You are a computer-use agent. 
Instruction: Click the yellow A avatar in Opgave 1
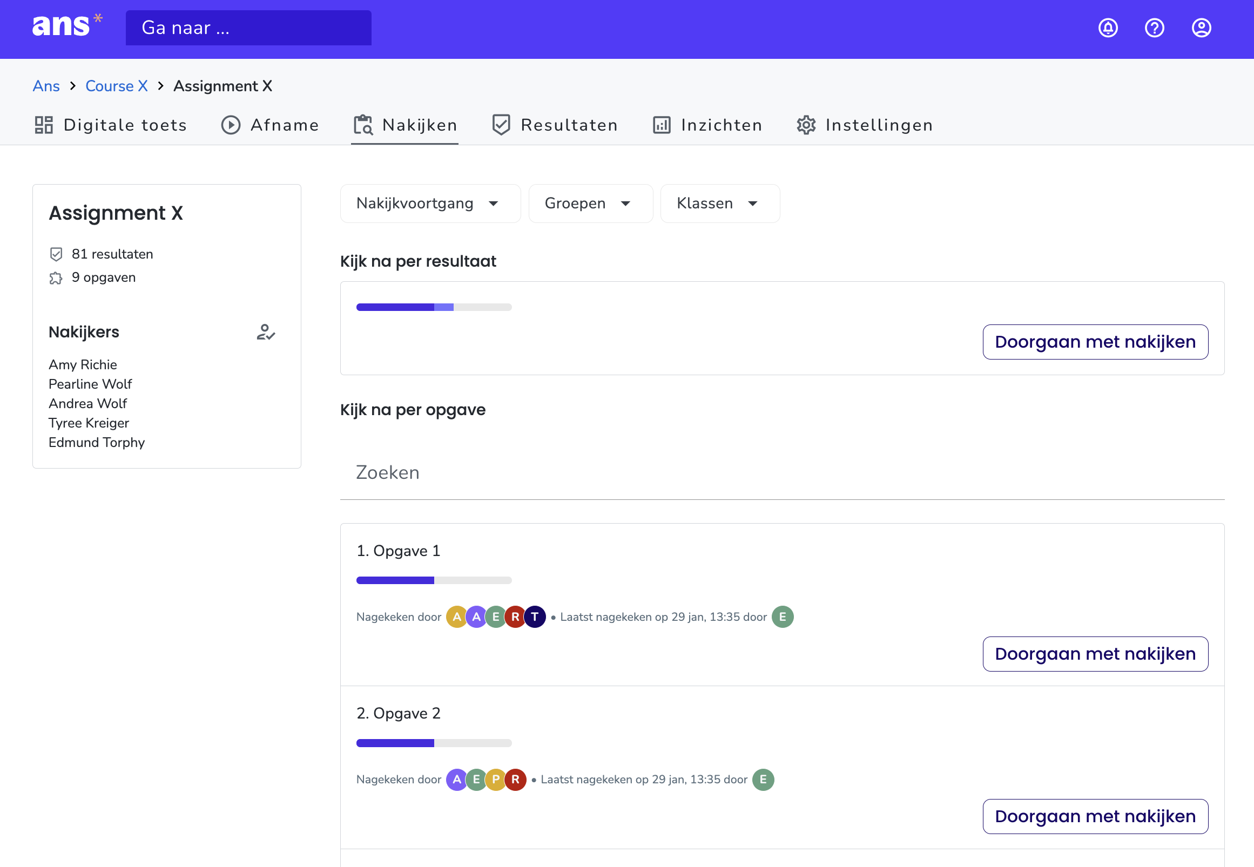click(x=457, y=617)
